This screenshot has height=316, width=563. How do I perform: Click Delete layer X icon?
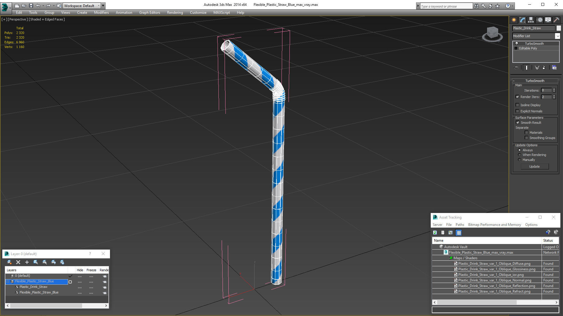(18, 262)
